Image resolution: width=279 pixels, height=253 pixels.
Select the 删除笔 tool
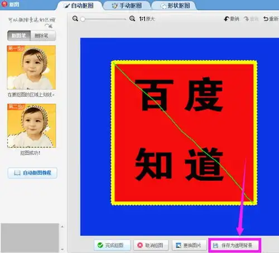click(43, 36)
